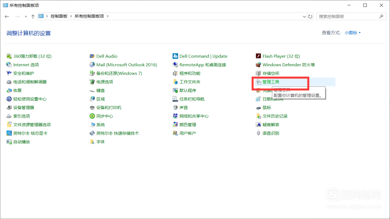Click the 电源选项 battery icon

(92, 82)
